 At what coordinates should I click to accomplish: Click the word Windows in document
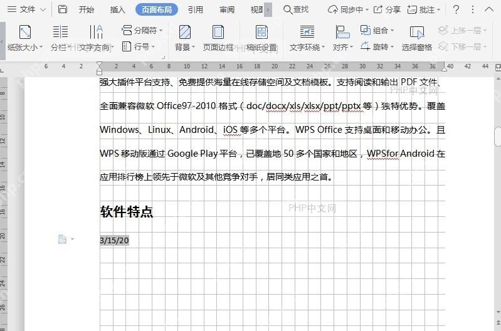tap(119, 130)
